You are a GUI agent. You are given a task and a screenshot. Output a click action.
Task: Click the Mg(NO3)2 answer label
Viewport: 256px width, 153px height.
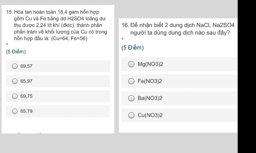[x=150, y=64]
